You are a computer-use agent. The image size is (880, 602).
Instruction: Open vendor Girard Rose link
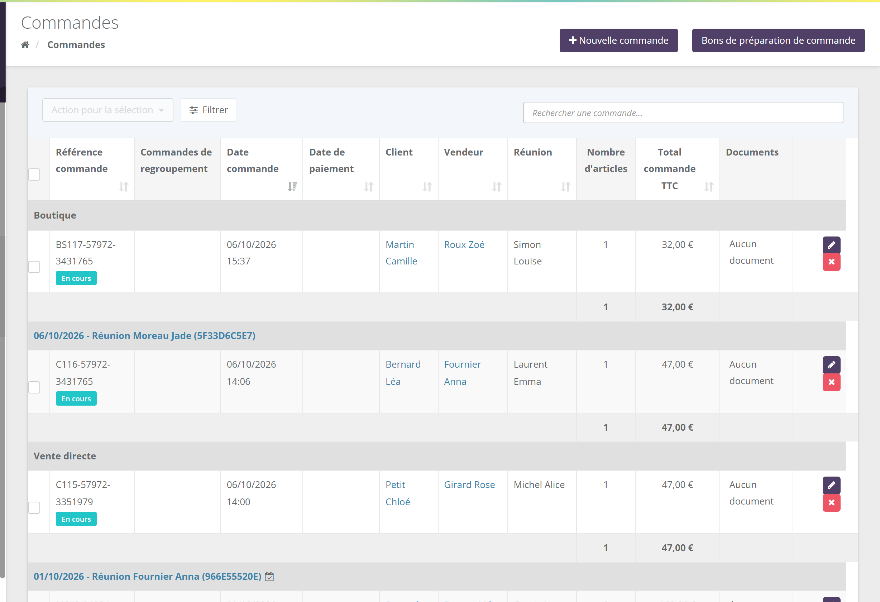coord(469,484)
